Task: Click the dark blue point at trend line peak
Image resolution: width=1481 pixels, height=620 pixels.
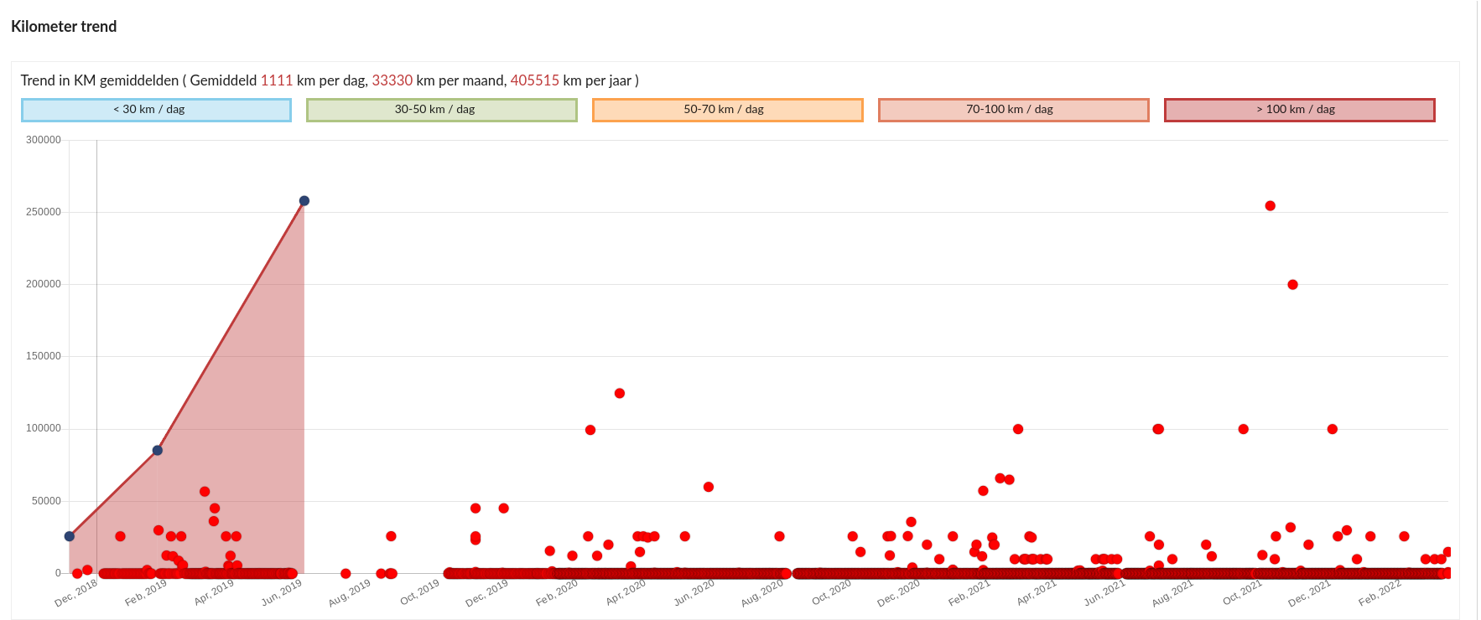Action: tap(304, 201)
